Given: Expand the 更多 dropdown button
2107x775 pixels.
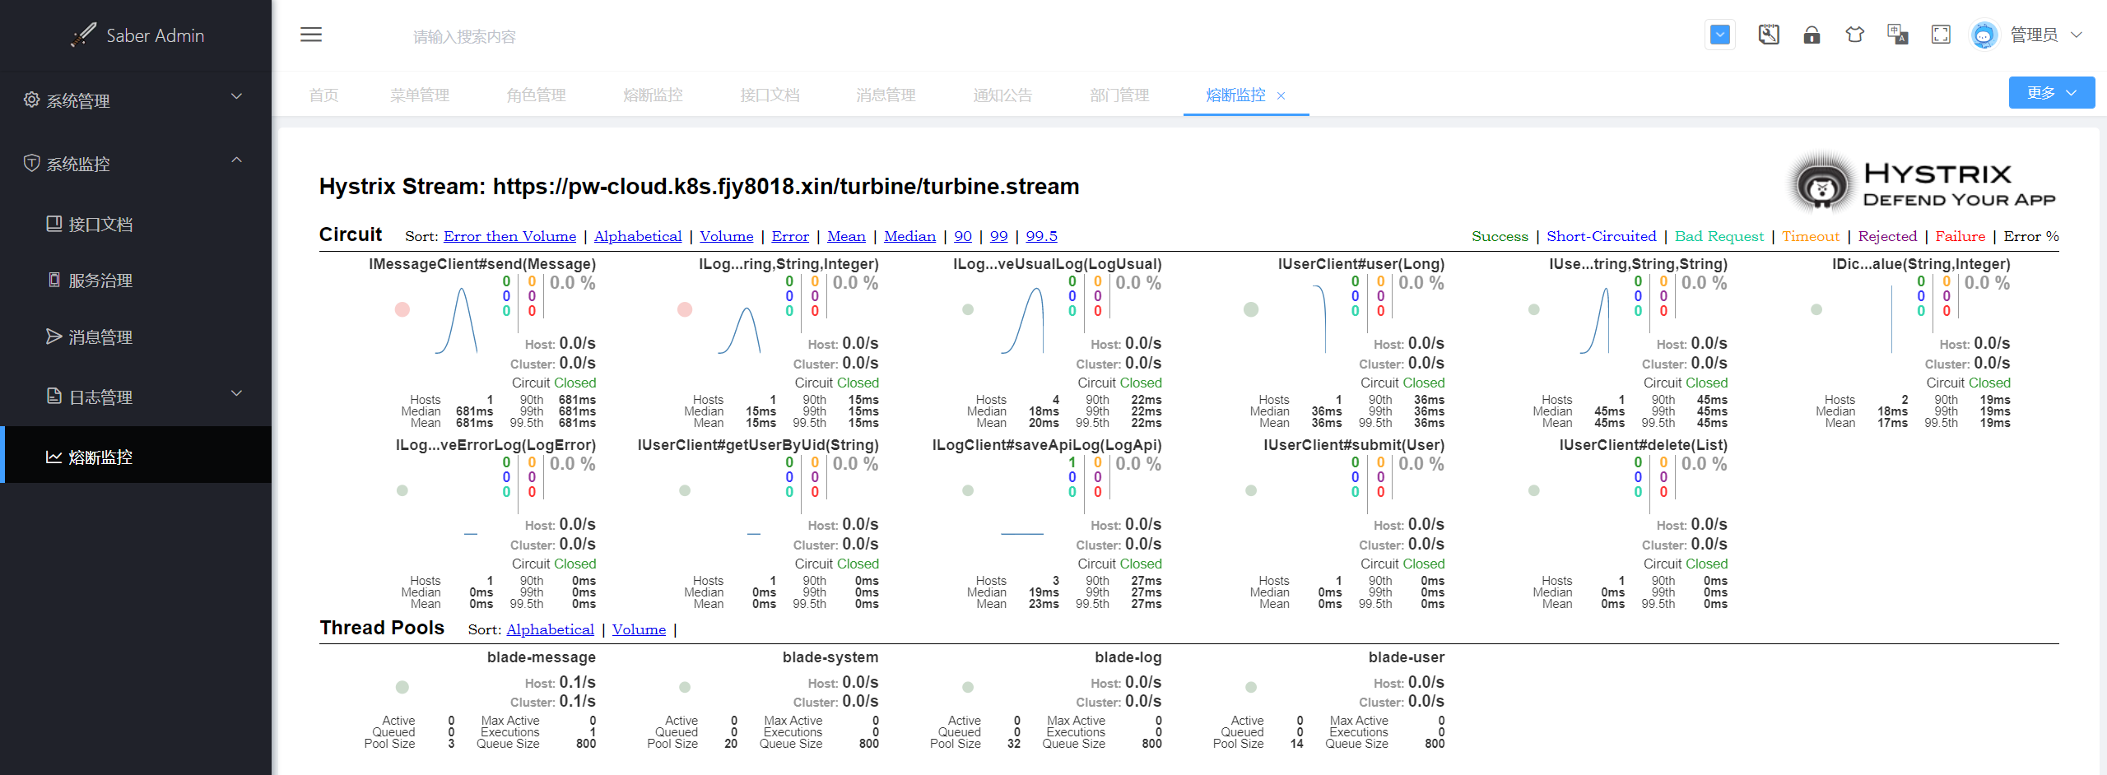Looking at the screenshot, I should (x=2051, y=93).
